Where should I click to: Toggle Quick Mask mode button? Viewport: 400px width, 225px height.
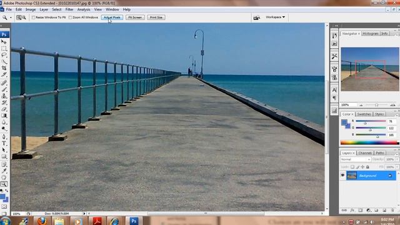tap(4, 207)
